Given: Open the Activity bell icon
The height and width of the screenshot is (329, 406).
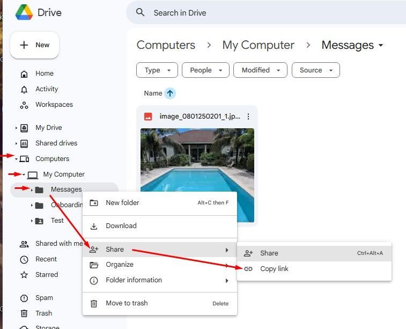Looking at the screenshot, I should pyautogui.click(x=24, y=90).
